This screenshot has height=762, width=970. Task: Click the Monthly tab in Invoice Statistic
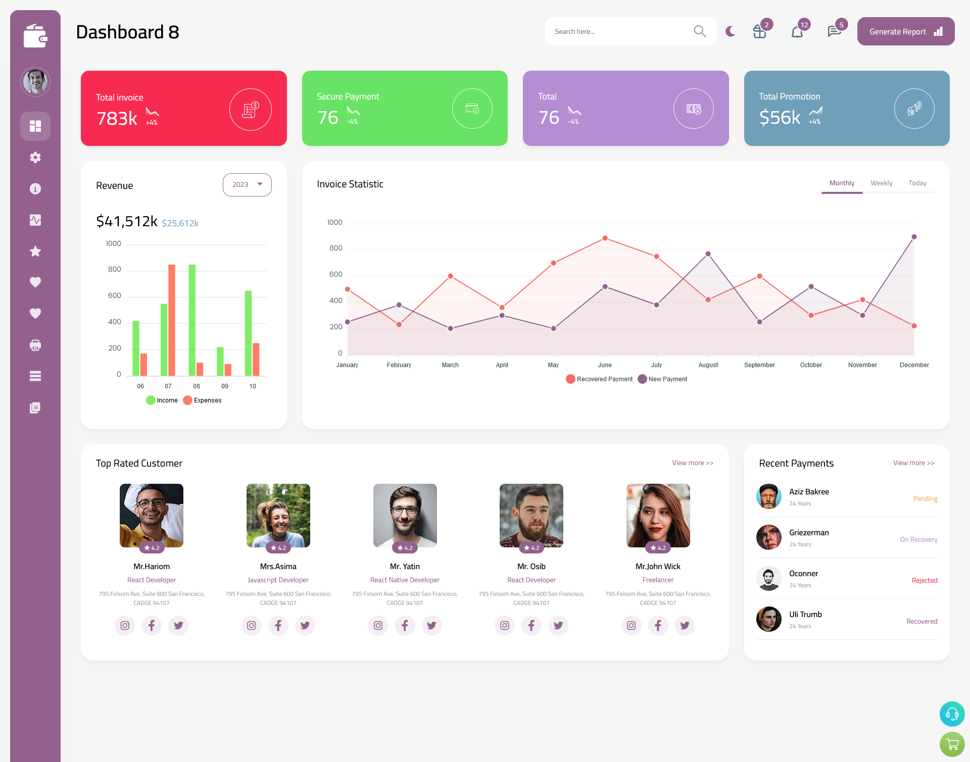(842, 183)
